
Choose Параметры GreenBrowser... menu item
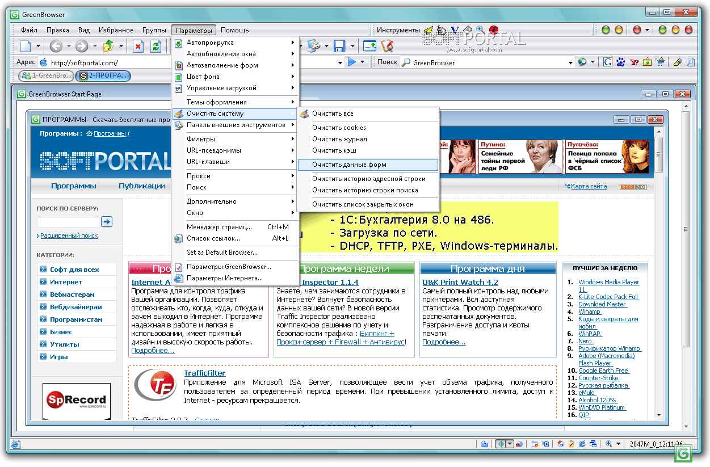pyautogui.click(x=235, y=267)
